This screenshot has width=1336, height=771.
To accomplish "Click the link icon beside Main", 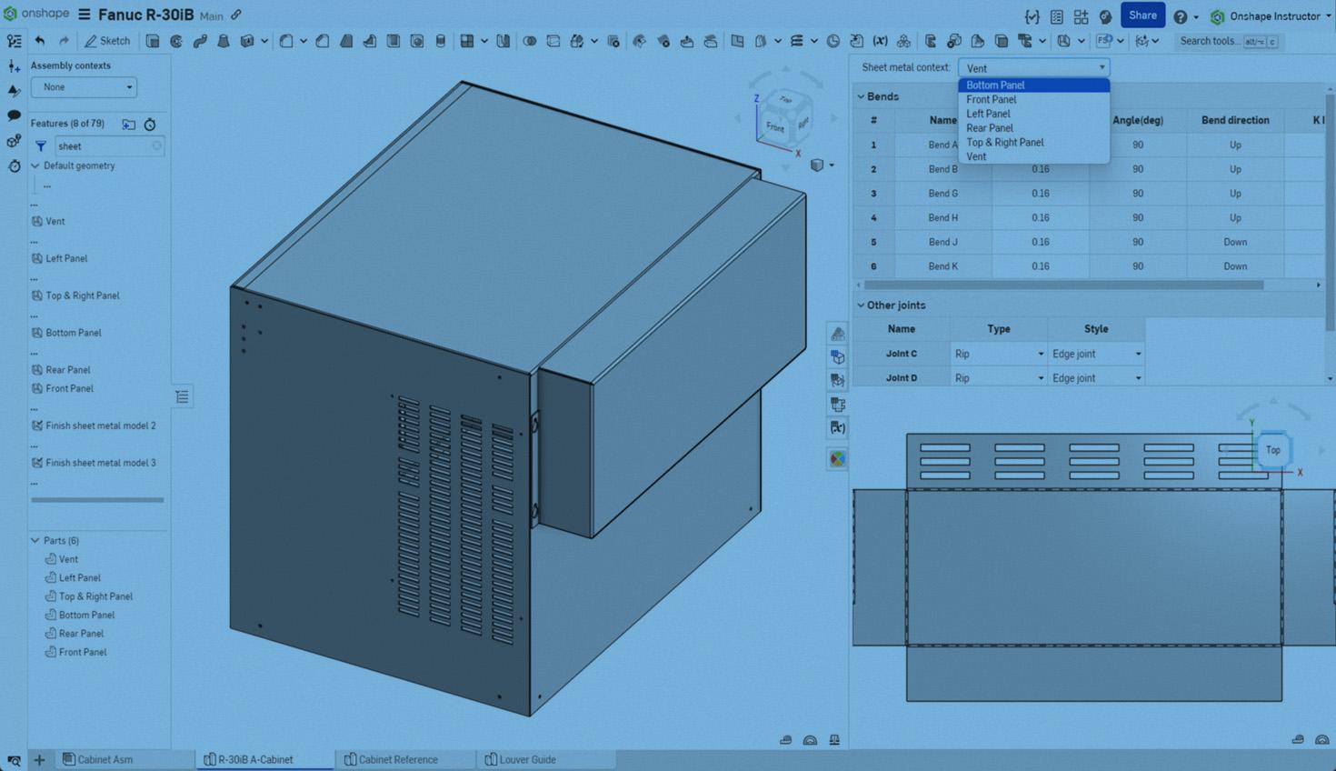I will (x=236, y=15).
